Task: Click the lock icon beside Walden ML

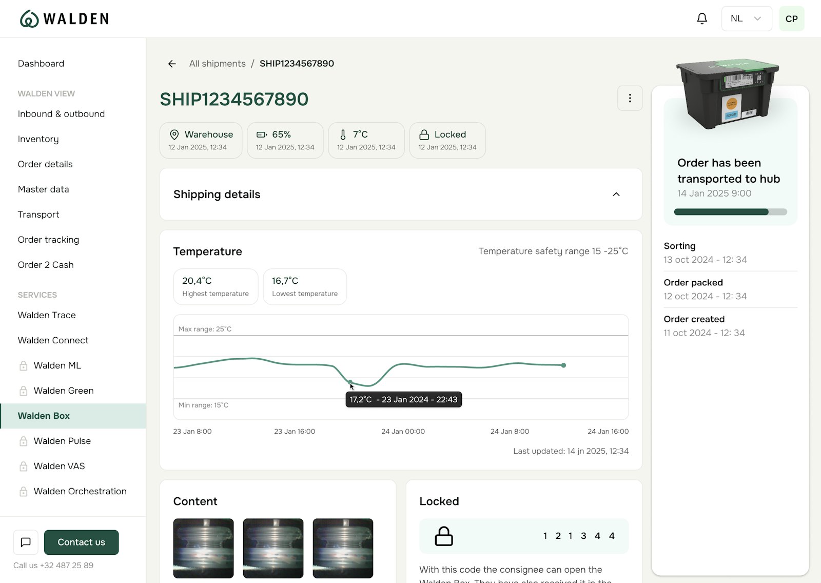Action: pyautogui.click(x=23, y=366)
